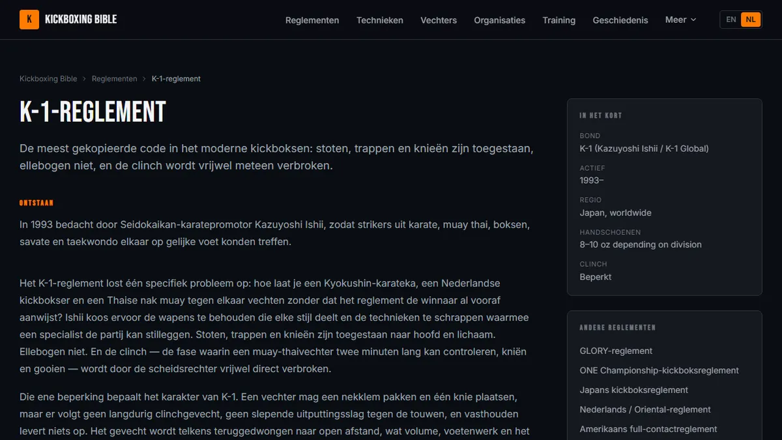Click the IN HET KORT panel heading
The height and width of the screenshot is (440, 782).
point(601,115)
